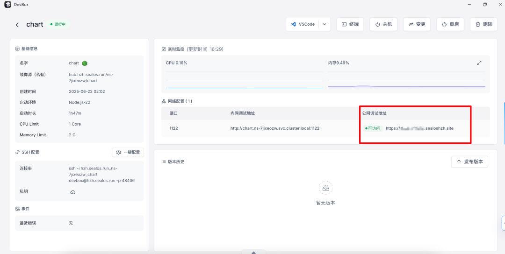Click the uptime value 1h47m
The image size is (505, 254).
tap(75, 113)
